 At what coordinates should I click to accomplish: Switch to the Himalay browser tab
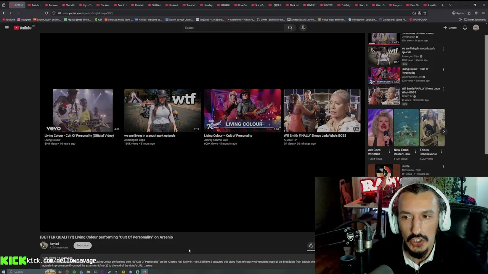click(x=206, y=5)
